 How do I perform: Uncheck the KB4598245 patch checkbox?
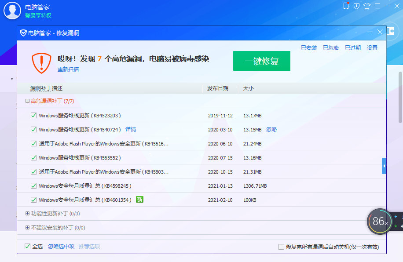coord(33,186)
